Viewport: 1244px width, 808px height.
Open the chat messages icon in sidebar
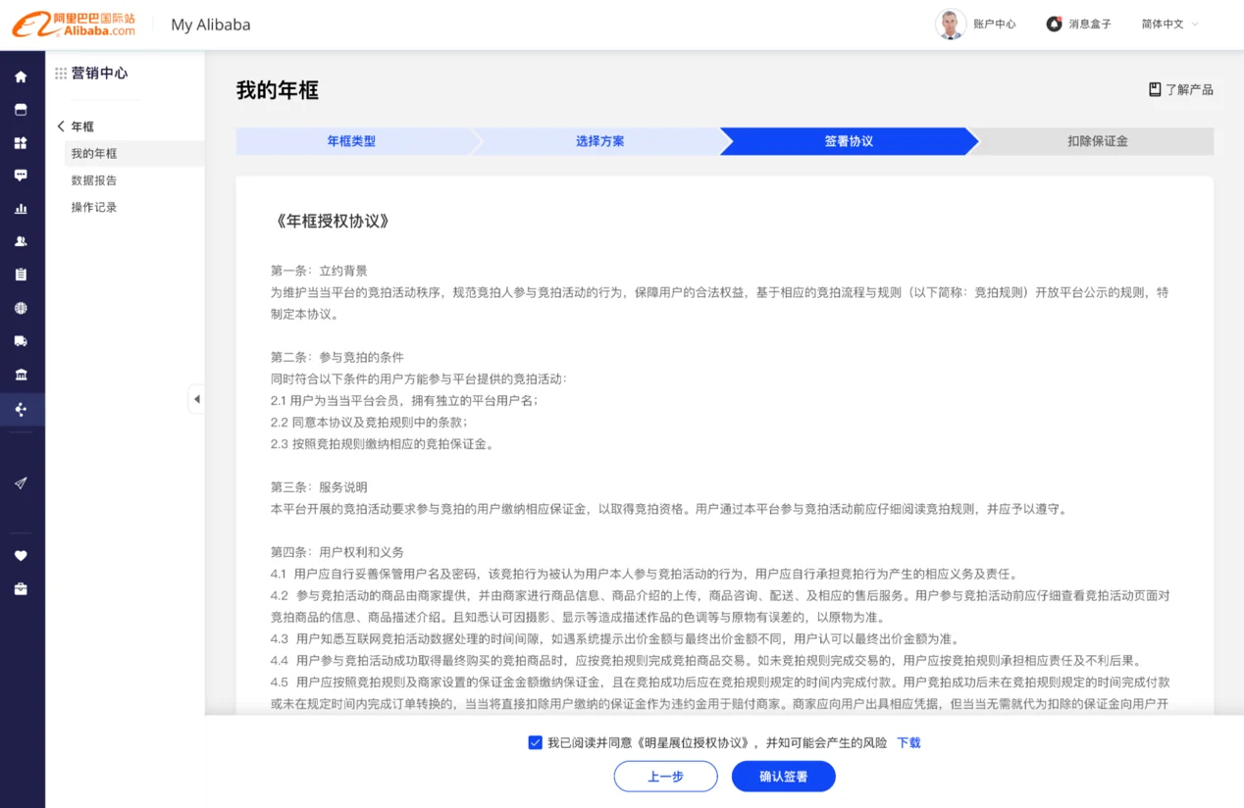(21, 176)
